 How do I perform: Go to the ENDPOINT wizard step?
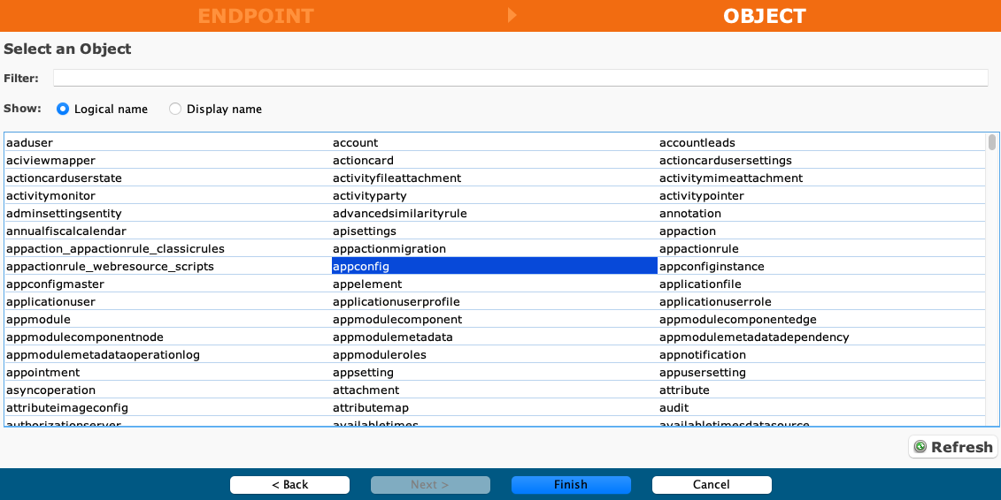click(x=255, y=16)
